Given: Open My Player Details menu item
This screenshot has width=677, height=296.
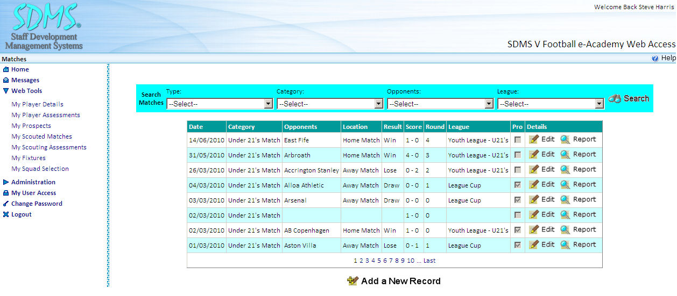Looking at the screenshot, I should pos(37,104).
